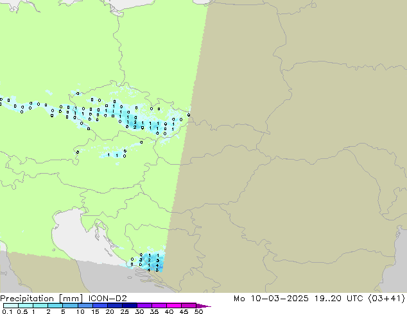Click the 15–20 mm legend color swatch

tap(100, 306)
